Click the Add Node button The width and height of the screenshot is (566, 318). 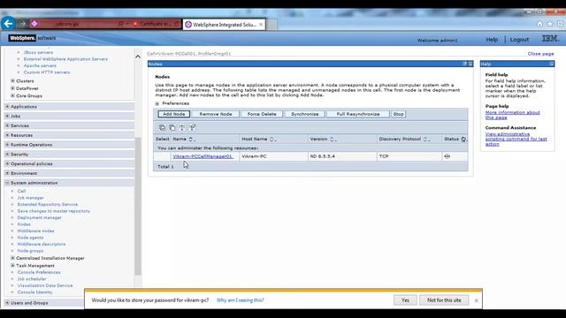[x=173, y=114]
